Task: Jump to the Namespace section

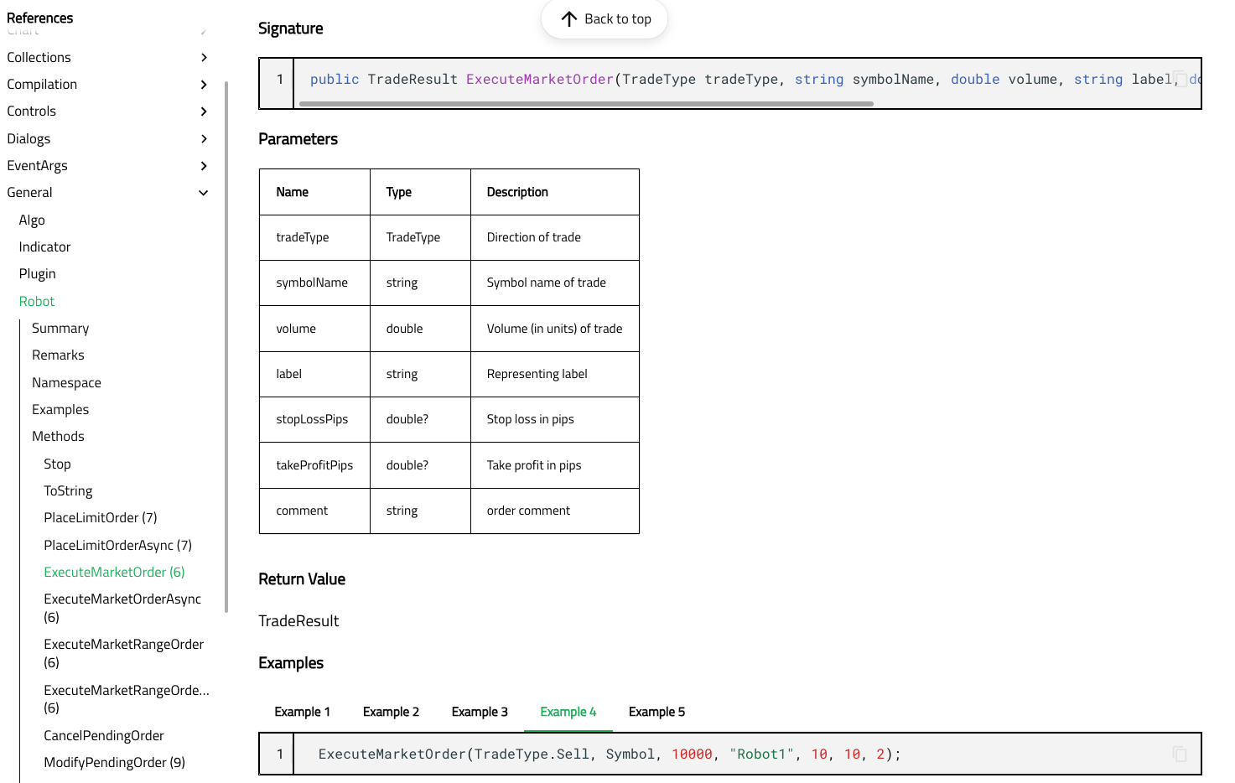Action: 66,382
